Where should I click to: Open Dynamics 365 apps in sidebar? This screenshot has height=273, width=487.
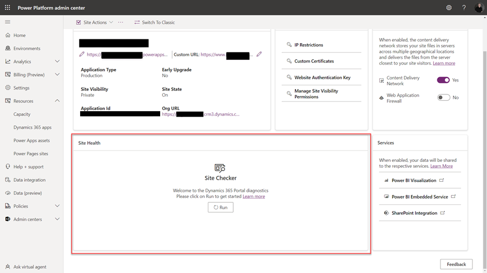[x=32, y=127]
